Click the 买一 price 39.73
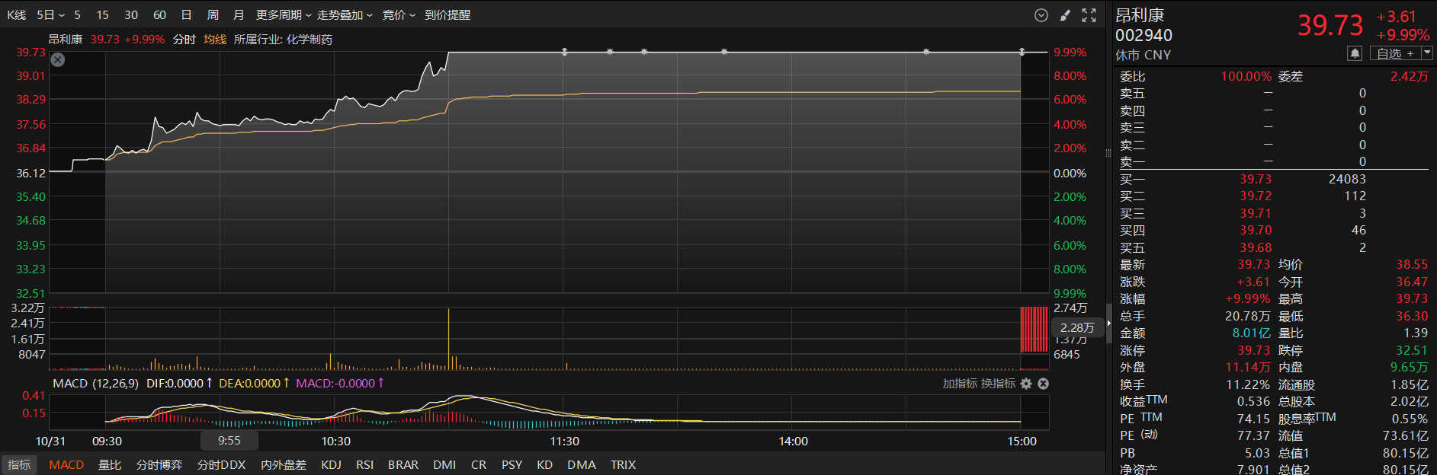1437x475 pixels. click(1256, 179)
